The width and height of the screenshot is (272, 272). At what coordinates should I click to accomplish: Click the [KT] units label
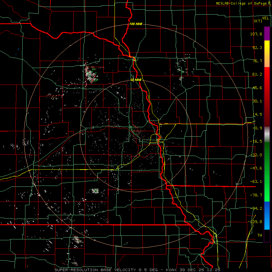pyautogui.click(x=258, y=21)
